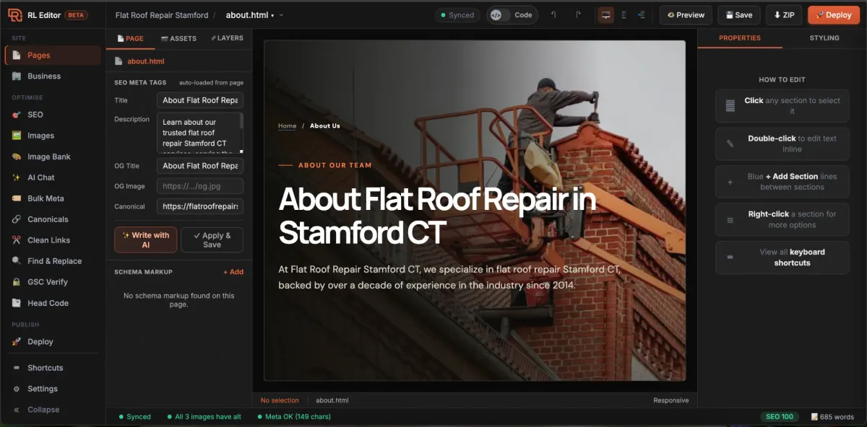Click the OG Title input field
867x427 pixels.
(x=200, y=165)
